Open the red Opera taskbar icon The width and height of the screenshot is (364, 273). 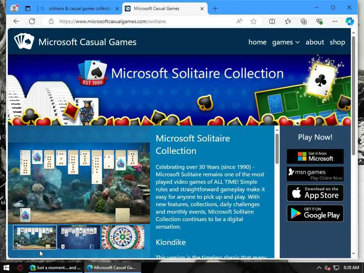coord(20,268)
